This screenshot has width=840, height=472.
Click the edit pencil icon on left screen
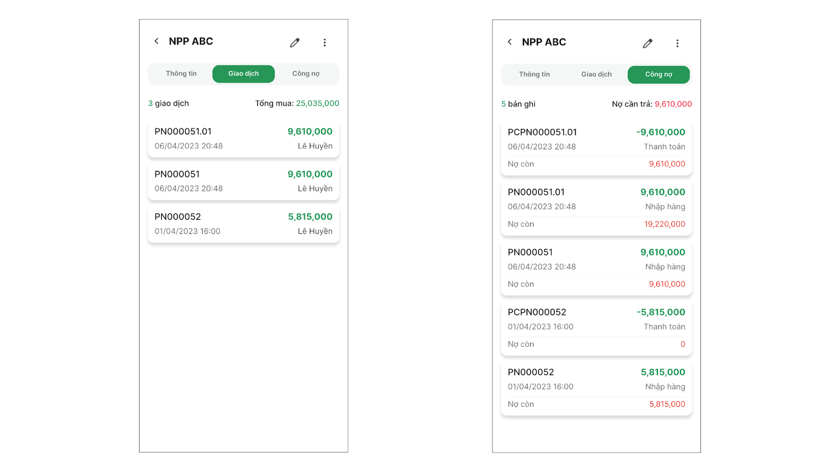(x=295, y=42)
